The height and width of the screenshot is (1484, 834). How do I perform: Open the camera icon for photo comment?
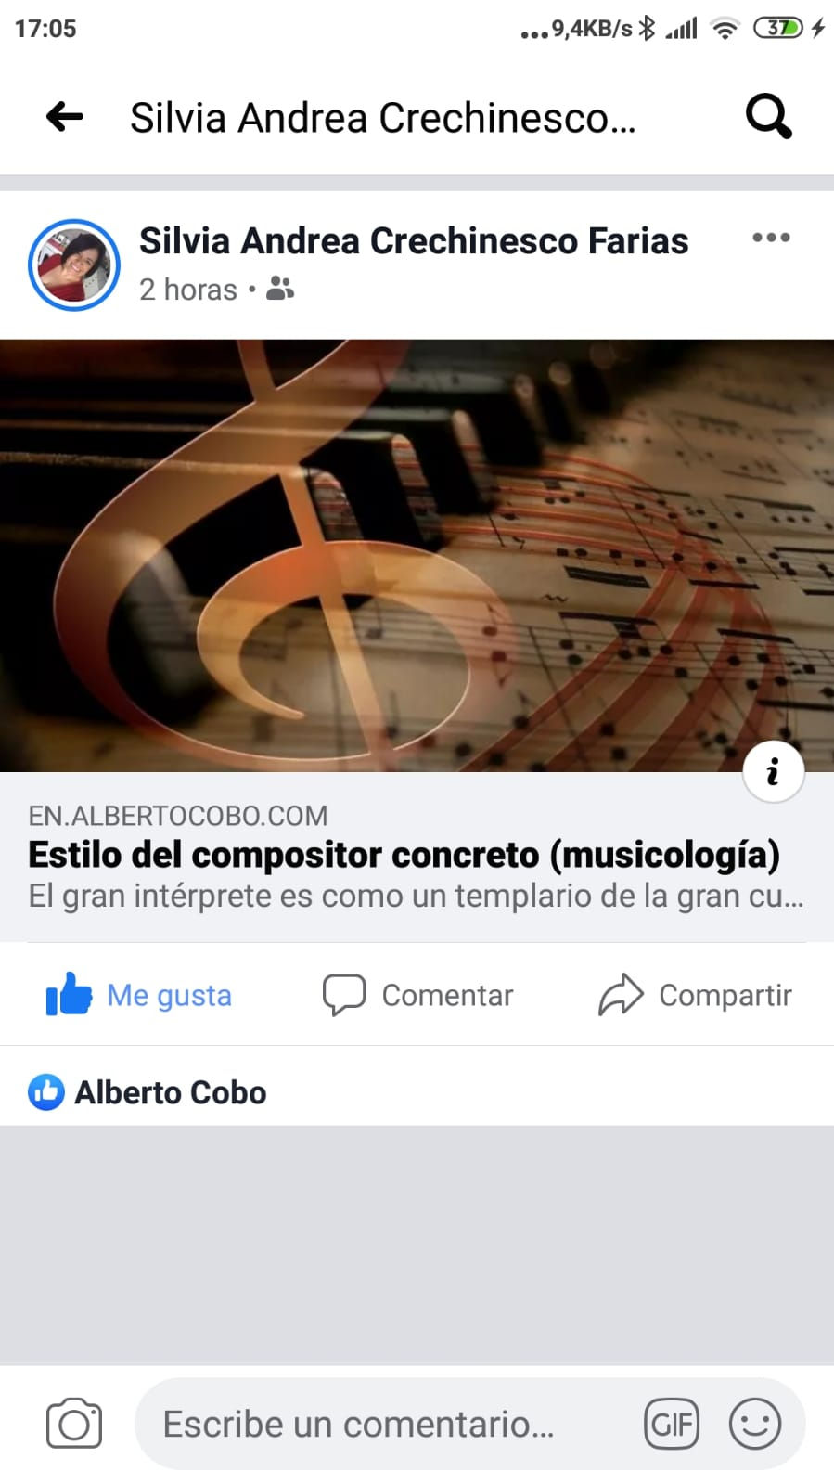coord(74,1424)
